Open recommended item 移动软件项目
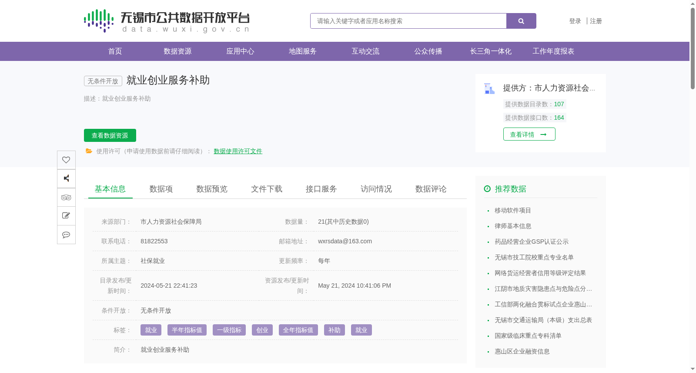Image resolution: width=696 pixels, height=373 pixels. tap(513, 210)
